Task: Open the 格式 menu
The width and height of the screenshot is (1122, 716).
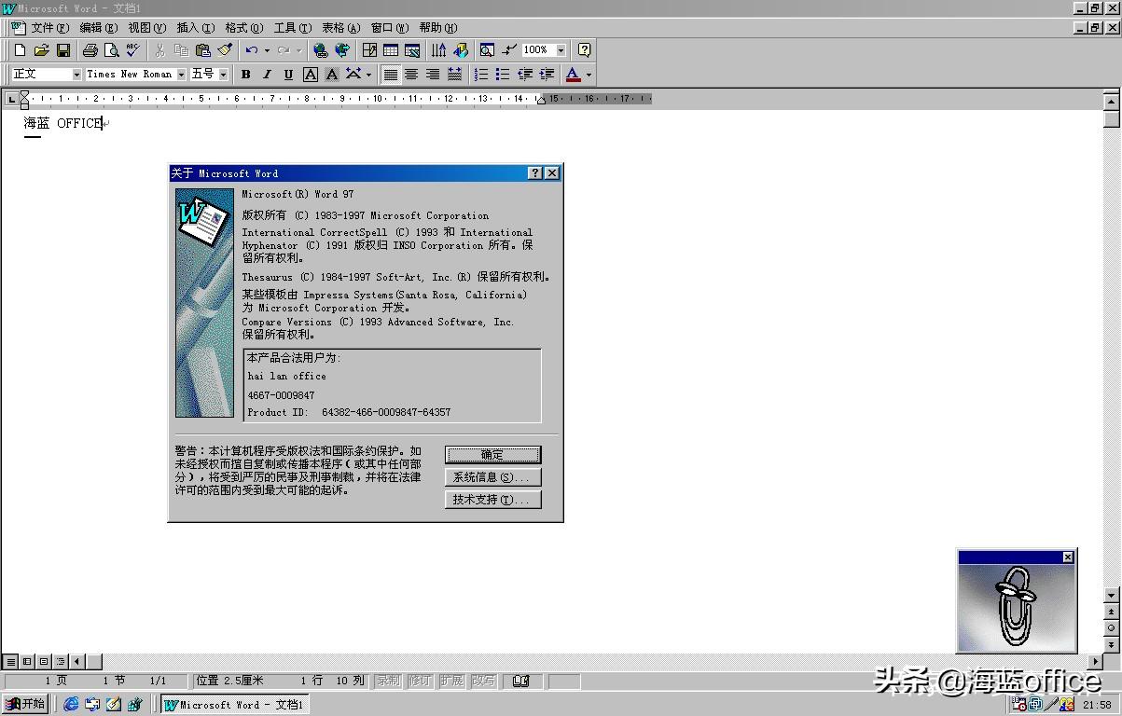Action: [x=243, y=28]
